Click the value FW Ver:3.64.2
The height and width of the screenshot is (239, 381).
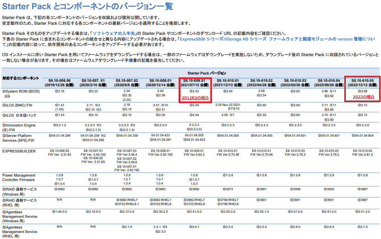[x=194, y=155]
